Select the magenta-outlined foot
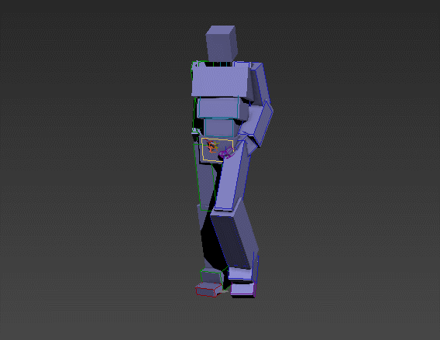 pyautogui.click(x=243, y=289)
